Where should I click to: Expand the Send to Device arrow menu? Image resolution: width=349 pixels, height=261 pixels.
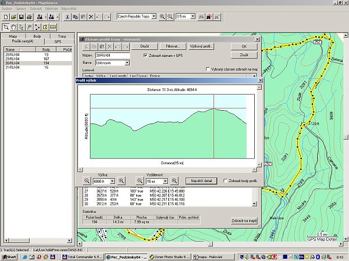pos(45,17)
